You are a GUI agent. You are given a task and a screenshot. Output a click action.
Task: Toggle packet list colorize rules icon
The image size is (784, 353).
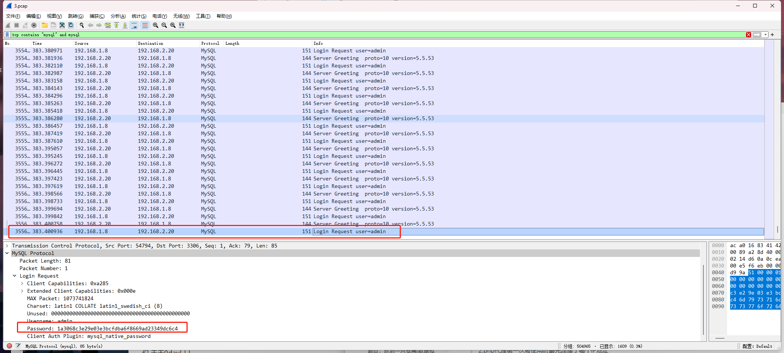(x=145, y=25)
